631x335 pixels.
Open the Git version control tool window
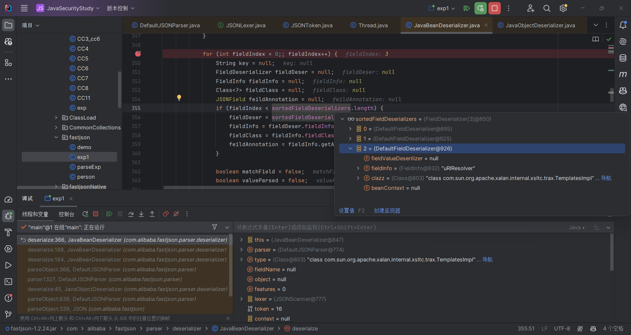pos(9,314)
